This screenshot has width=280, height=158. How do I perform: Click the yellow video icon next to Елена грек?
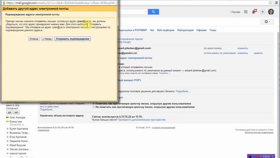pos(7,122)
